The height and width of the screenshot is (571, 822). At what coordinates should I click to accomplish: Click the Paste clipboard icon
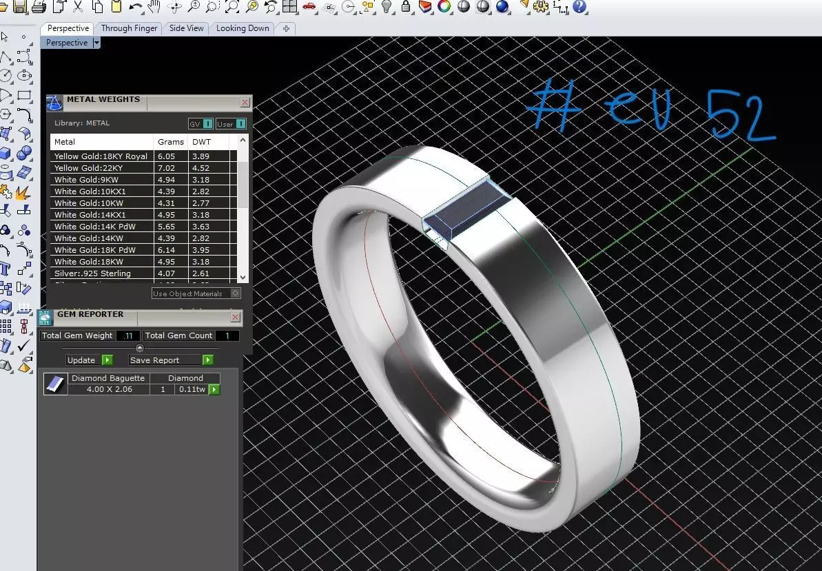click(x=116, y=6)
